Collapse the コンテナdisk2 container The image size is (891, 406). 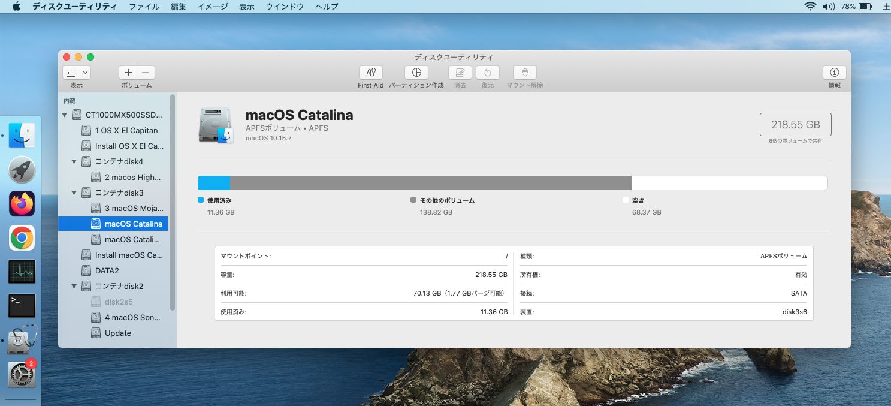[x=74, y=286]
